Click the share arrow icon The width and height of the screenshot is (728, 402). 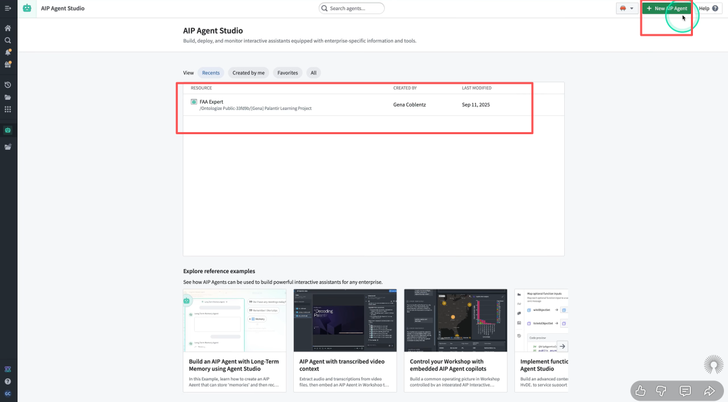(709, 391)
